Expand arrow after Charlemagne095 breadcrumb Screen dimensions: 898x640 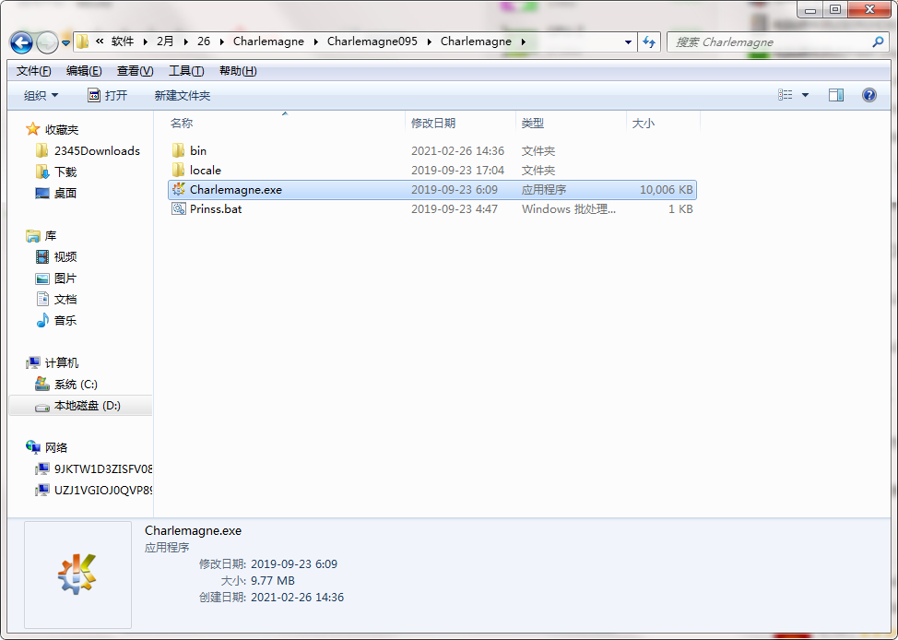pyautogui.click(x=430, y=41)
